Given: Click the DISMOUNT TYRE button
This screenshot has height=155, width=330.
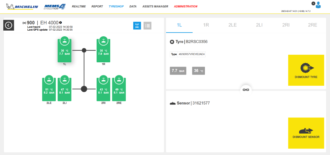Looking at the screenshot, I should coord(306,70).
